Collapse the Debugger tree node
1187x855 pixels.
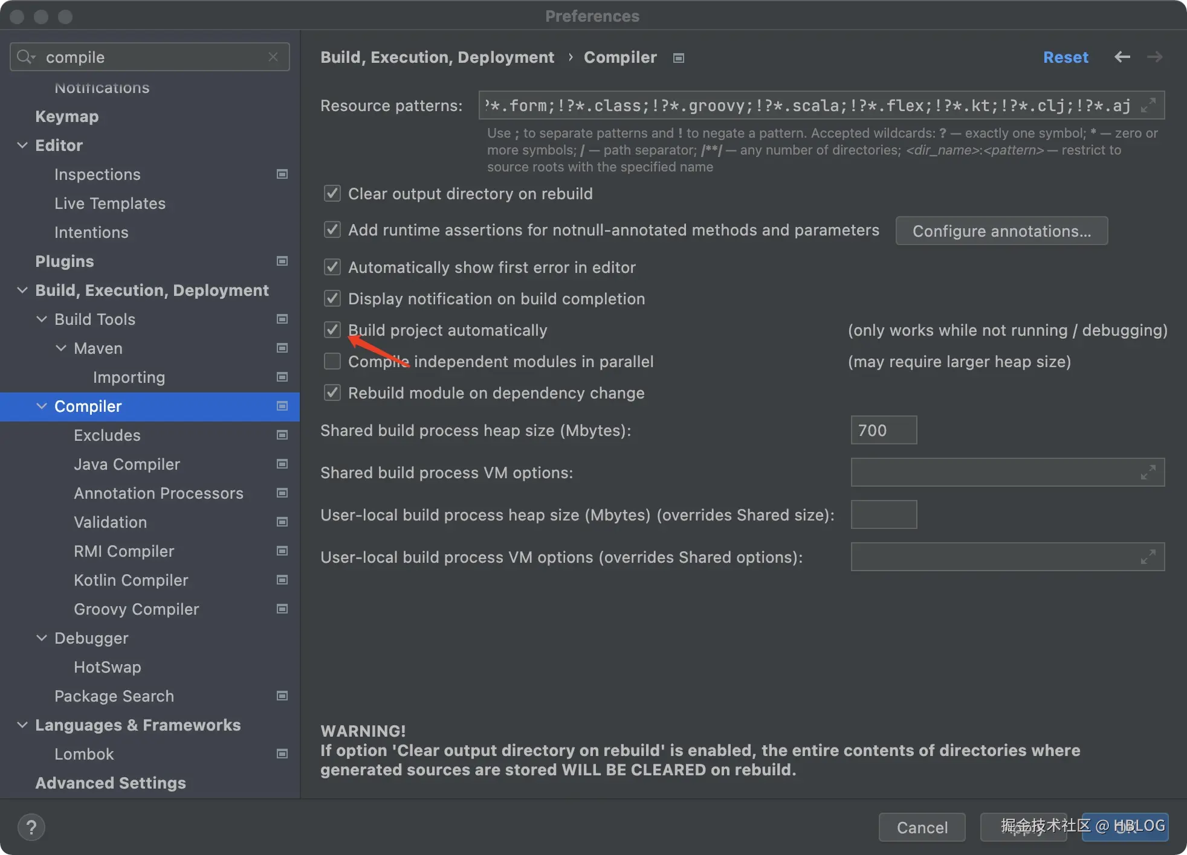(42, 638)
